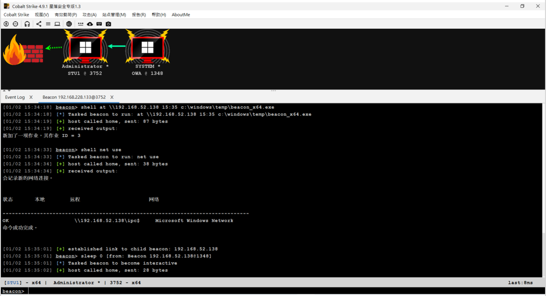Click the connect to team server plus icon
Screen dimensions: 546x296
coord(6,24)
